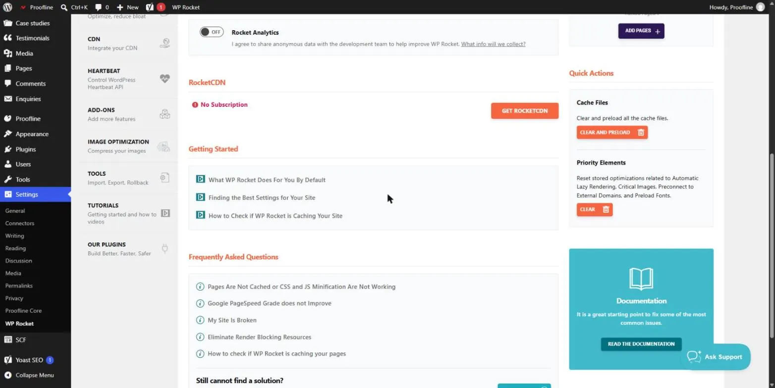
Task: Open the Ctrl+K search icon
Action: tap(64, 7)
